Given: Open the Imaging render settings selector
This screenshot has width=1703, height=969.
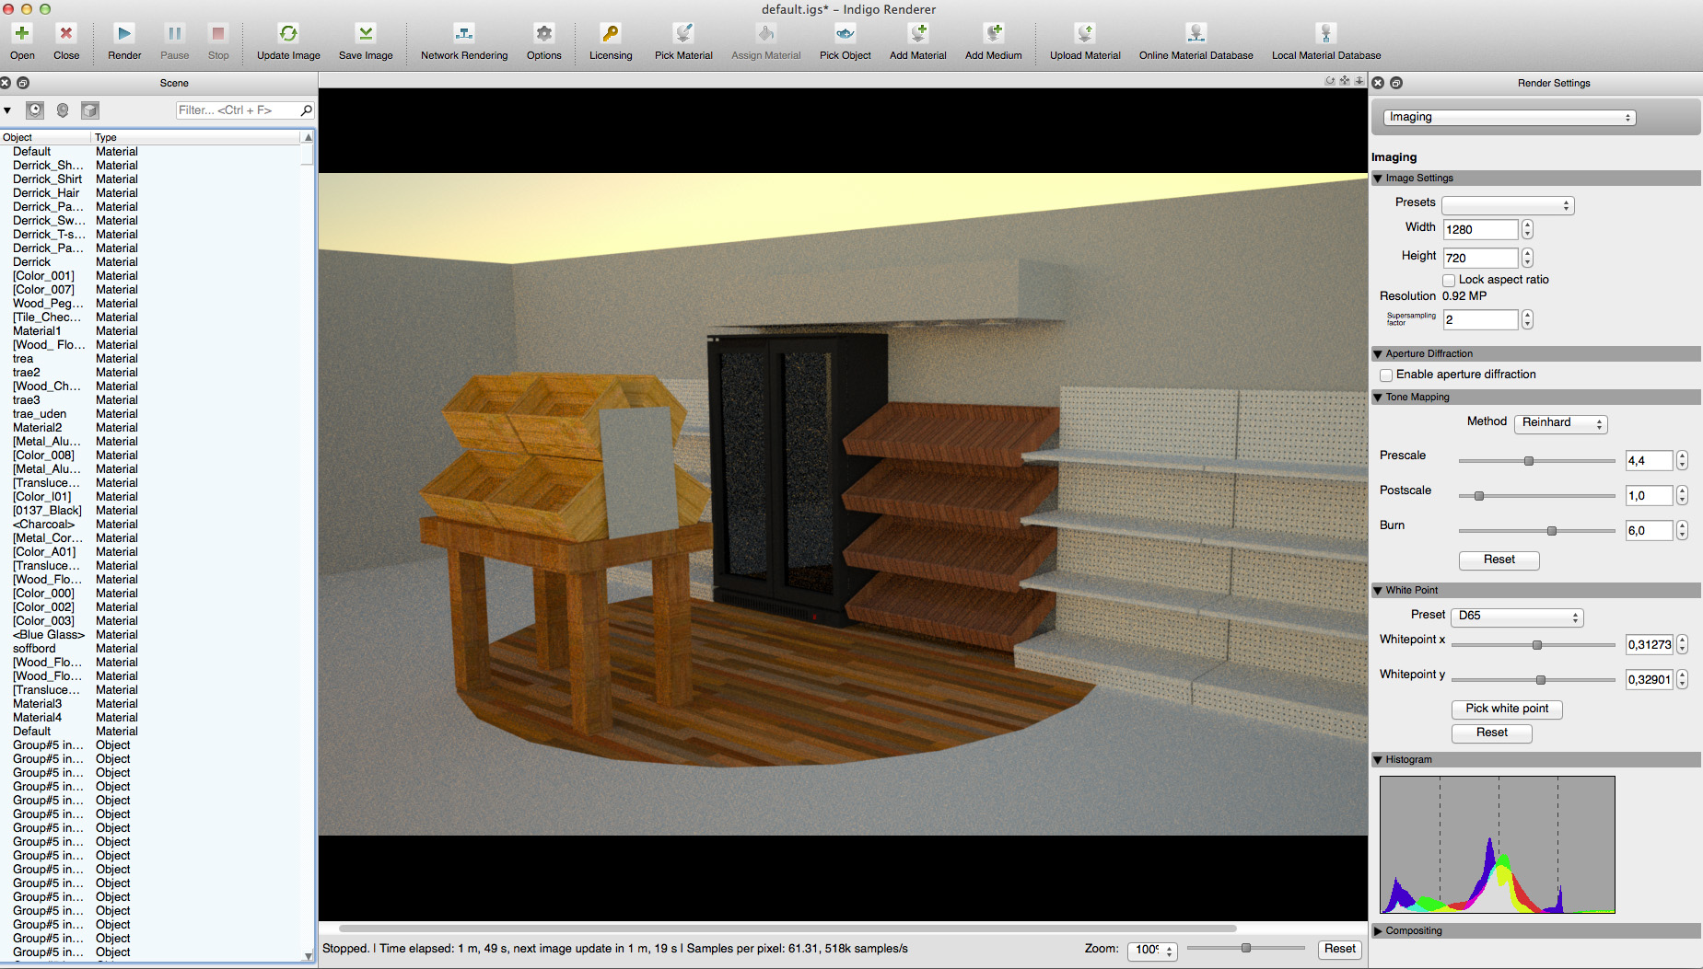Looking at the screenshot, I should pos(1510,118).
